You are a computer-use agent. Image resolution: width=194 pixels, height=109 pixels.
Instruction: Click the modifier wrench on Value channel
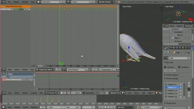point(26,80)
